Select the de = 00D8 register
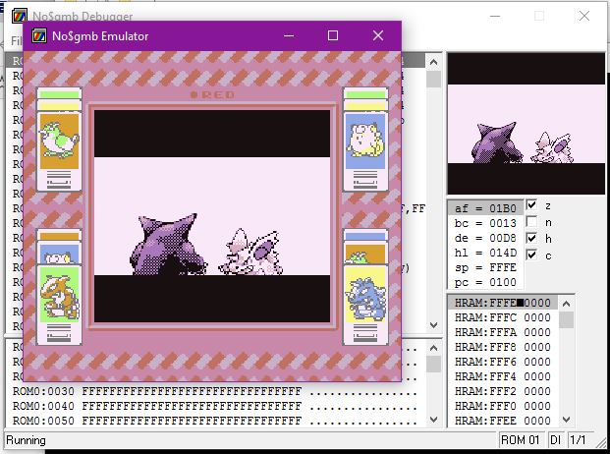Image resolution: width=610 pixels, height=454 pixels. pyautogui.click(x=485, y=238)
